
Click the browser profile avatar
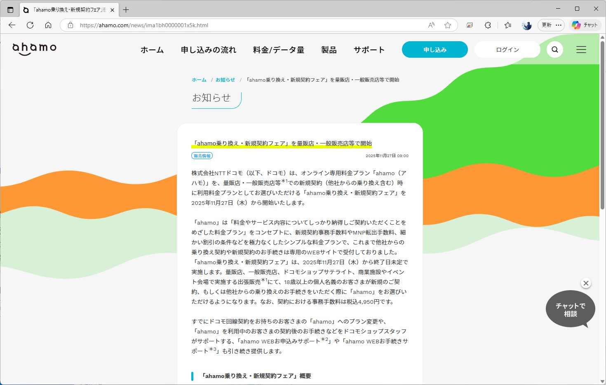click(526, 25)
